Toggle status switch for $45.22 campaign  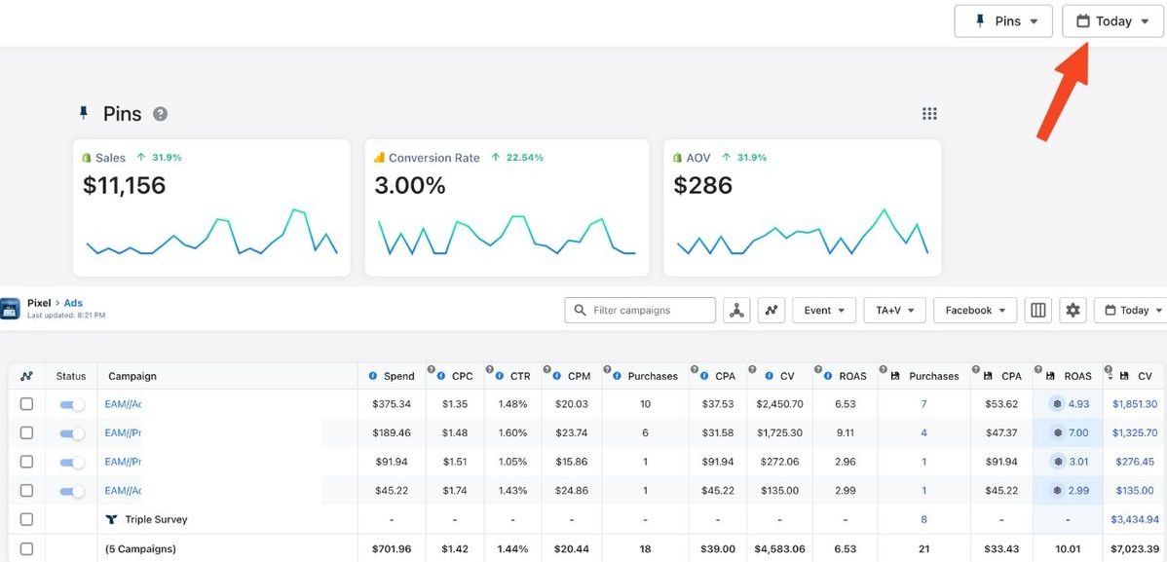71,491
